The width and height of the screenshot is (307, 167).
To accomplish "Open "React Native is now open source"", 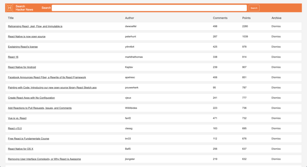I will click(27, 37).
